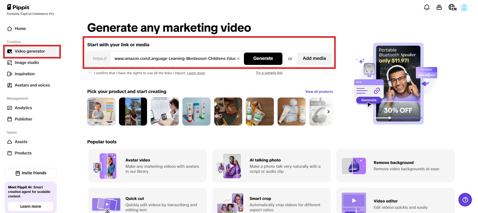Click the AI talking photo tool image
Screen dimensions: 478x213
[229, 166]
